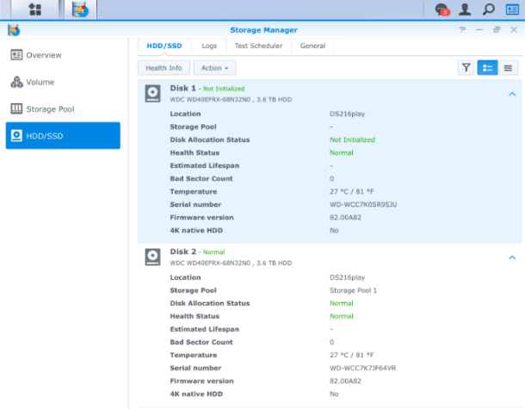Switch to compact list view
The height and width of the screenshot is (409, 525).
point(509,67)
